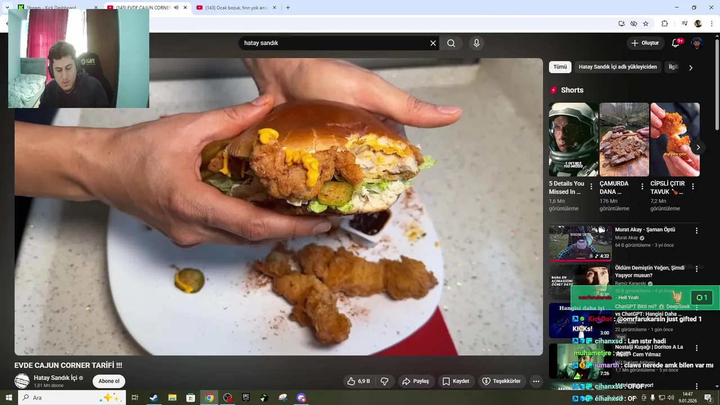Open options for 'Öldüm Demiştin Yeğen' video

696,269
